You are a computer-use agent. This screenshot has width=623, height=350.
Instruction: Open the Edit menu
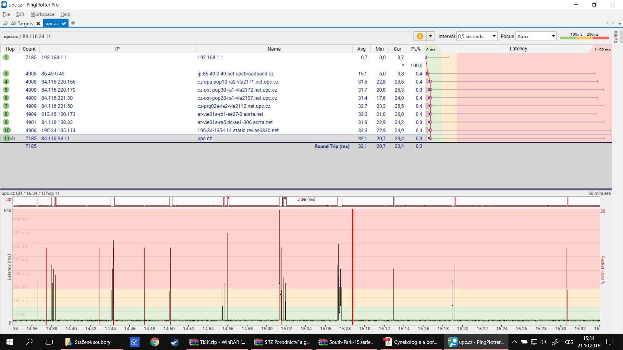click(x=20, y=14)
